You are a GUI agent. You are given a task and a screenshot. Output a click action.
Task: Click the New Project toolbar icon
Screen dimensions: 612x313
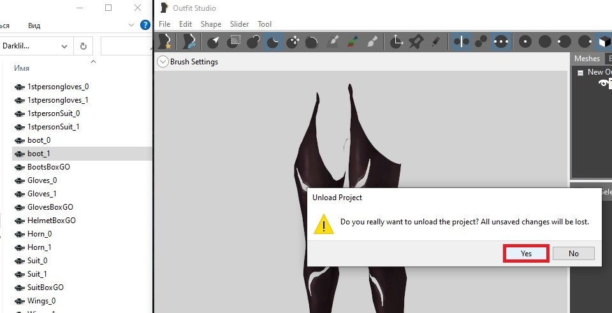[x=167, y=42]
